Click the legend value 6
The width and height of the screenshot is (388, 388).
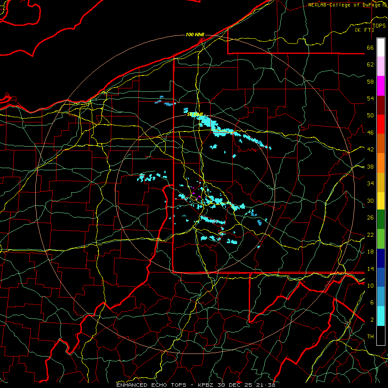[x=372, y=303]
